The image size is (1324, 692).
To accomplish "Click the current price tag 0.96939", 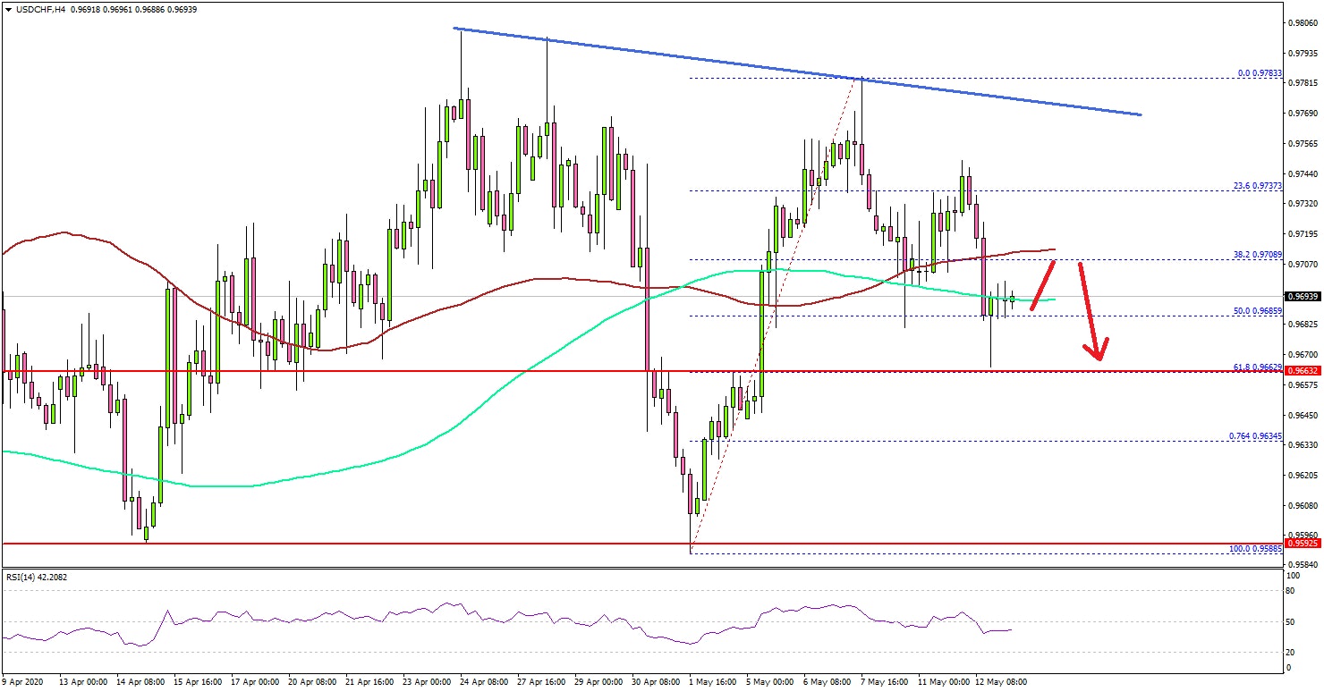I will pyautogui.click(x=1303, y=296).
